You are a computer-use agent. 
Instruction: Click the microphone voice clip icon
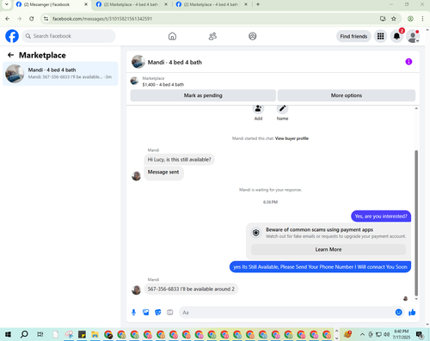point(133,313)
